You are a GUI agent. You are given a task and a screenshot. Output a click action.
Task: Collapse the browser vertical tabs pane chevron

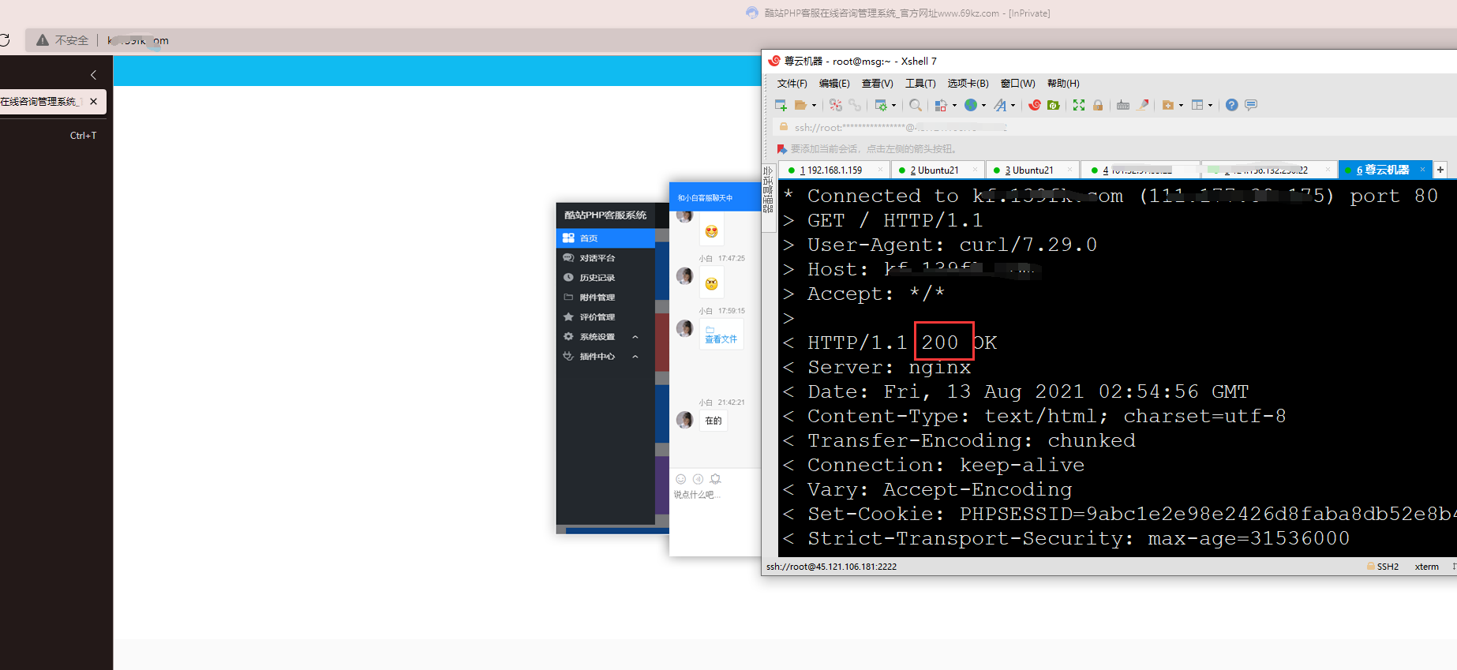(93, 75)
